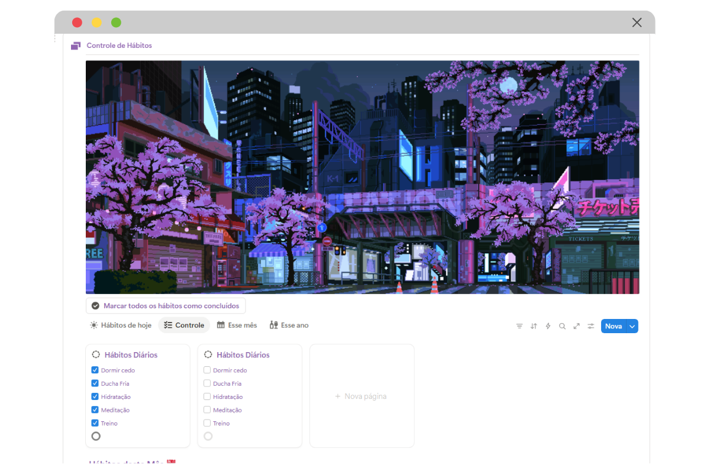Open the view settings sliders icon
Screen dimensions: 710x474
tap(590, 326)
